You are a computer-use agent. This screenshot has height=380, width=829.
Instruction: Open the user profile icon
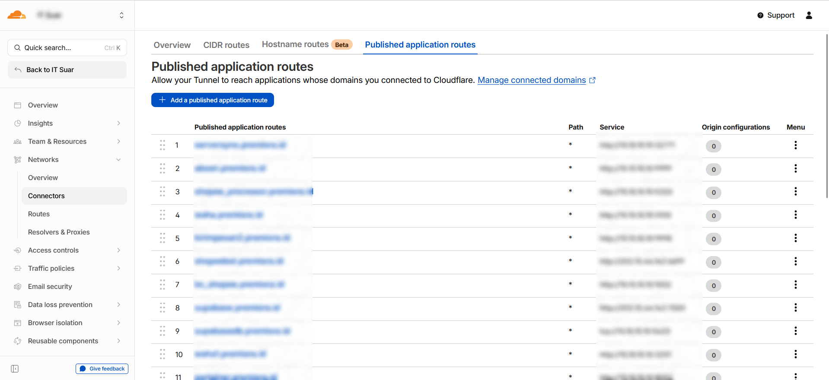809,15
